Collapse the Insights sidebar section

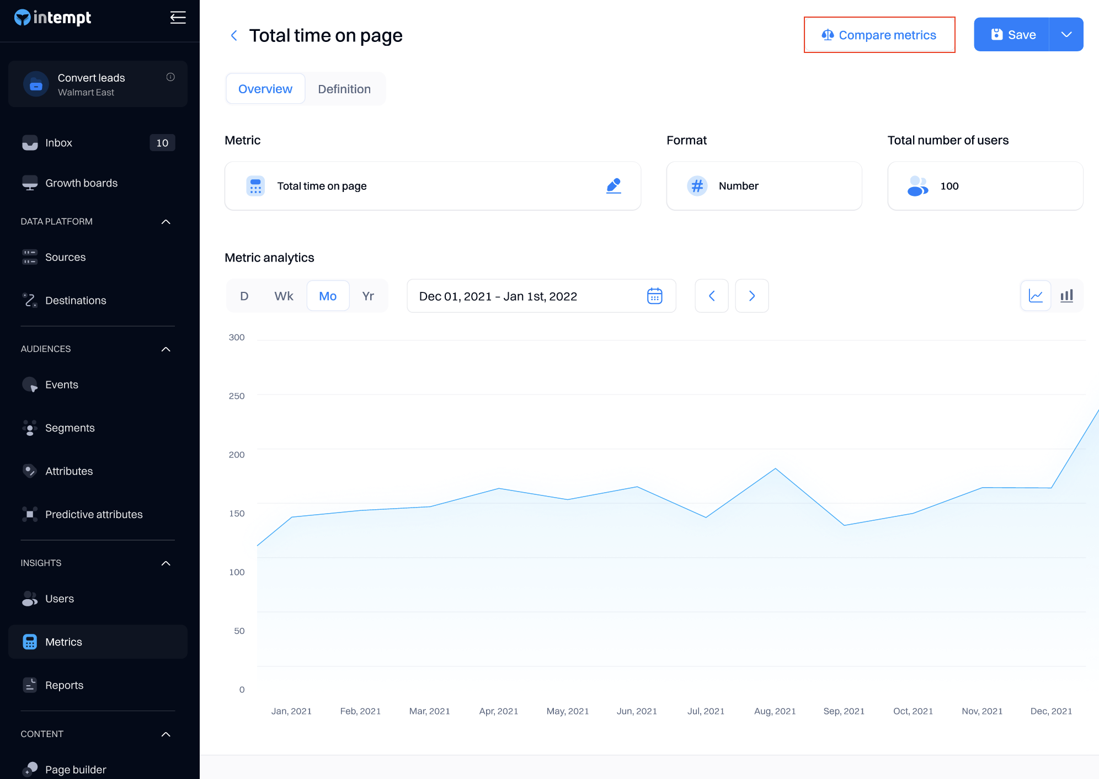pos(166,563)
